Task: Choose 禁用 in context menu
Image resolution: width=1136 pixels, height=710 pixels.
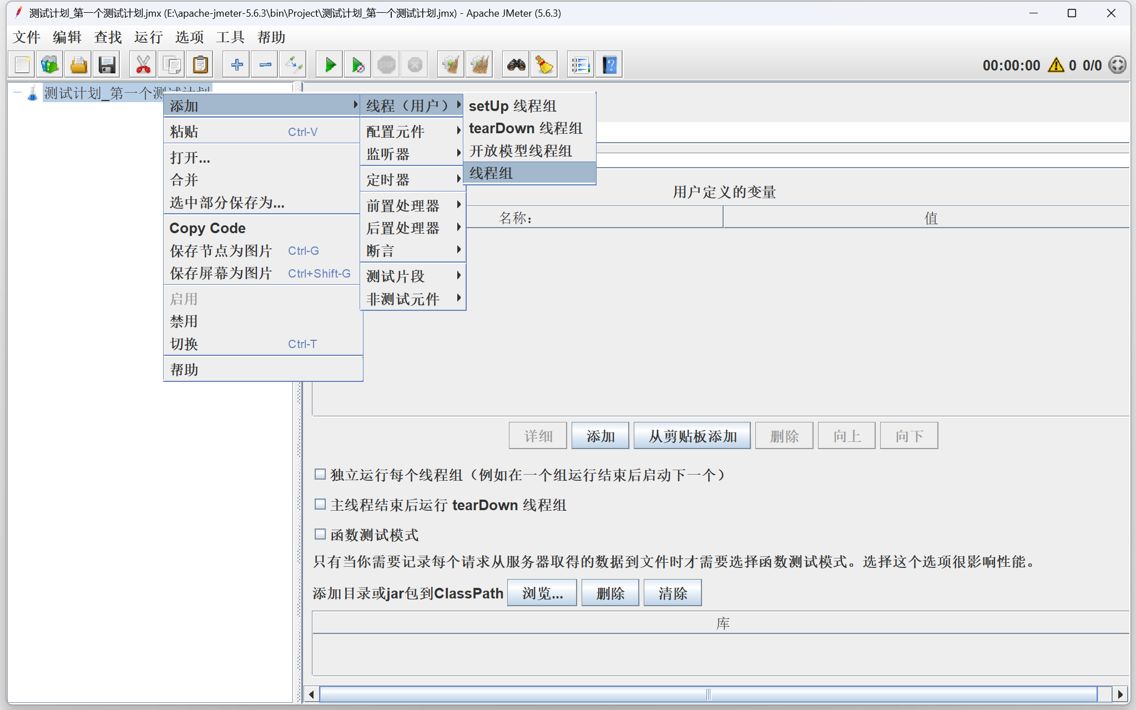Action: [x=262, y=321]
